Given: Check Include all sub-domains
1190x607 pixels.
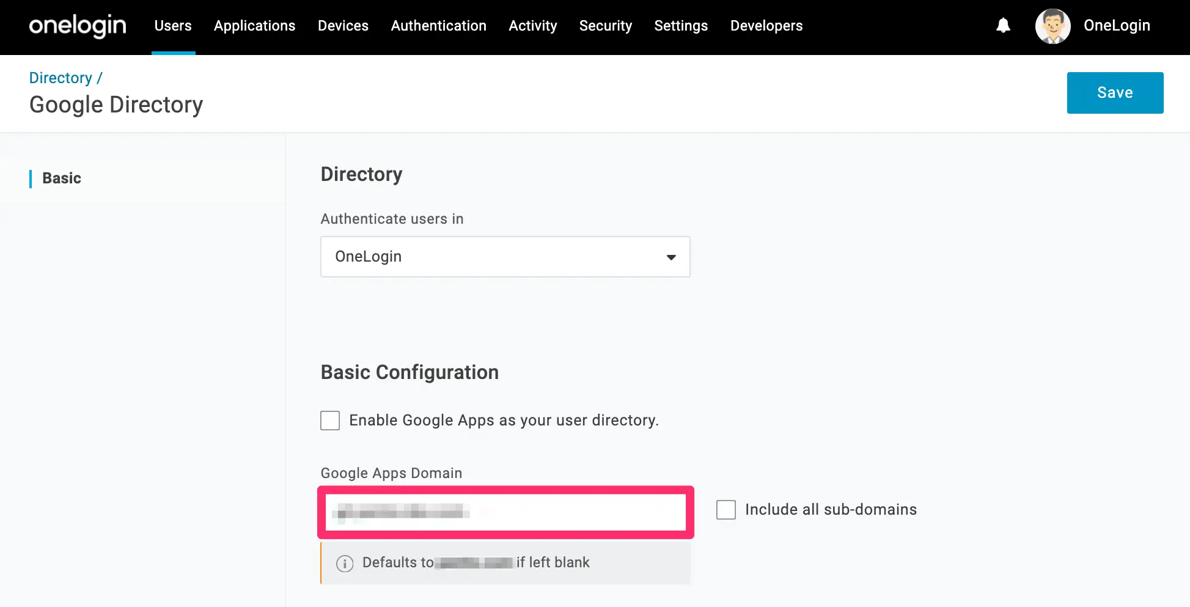Looking at the screenshot, I should click(x=726, y=510).
